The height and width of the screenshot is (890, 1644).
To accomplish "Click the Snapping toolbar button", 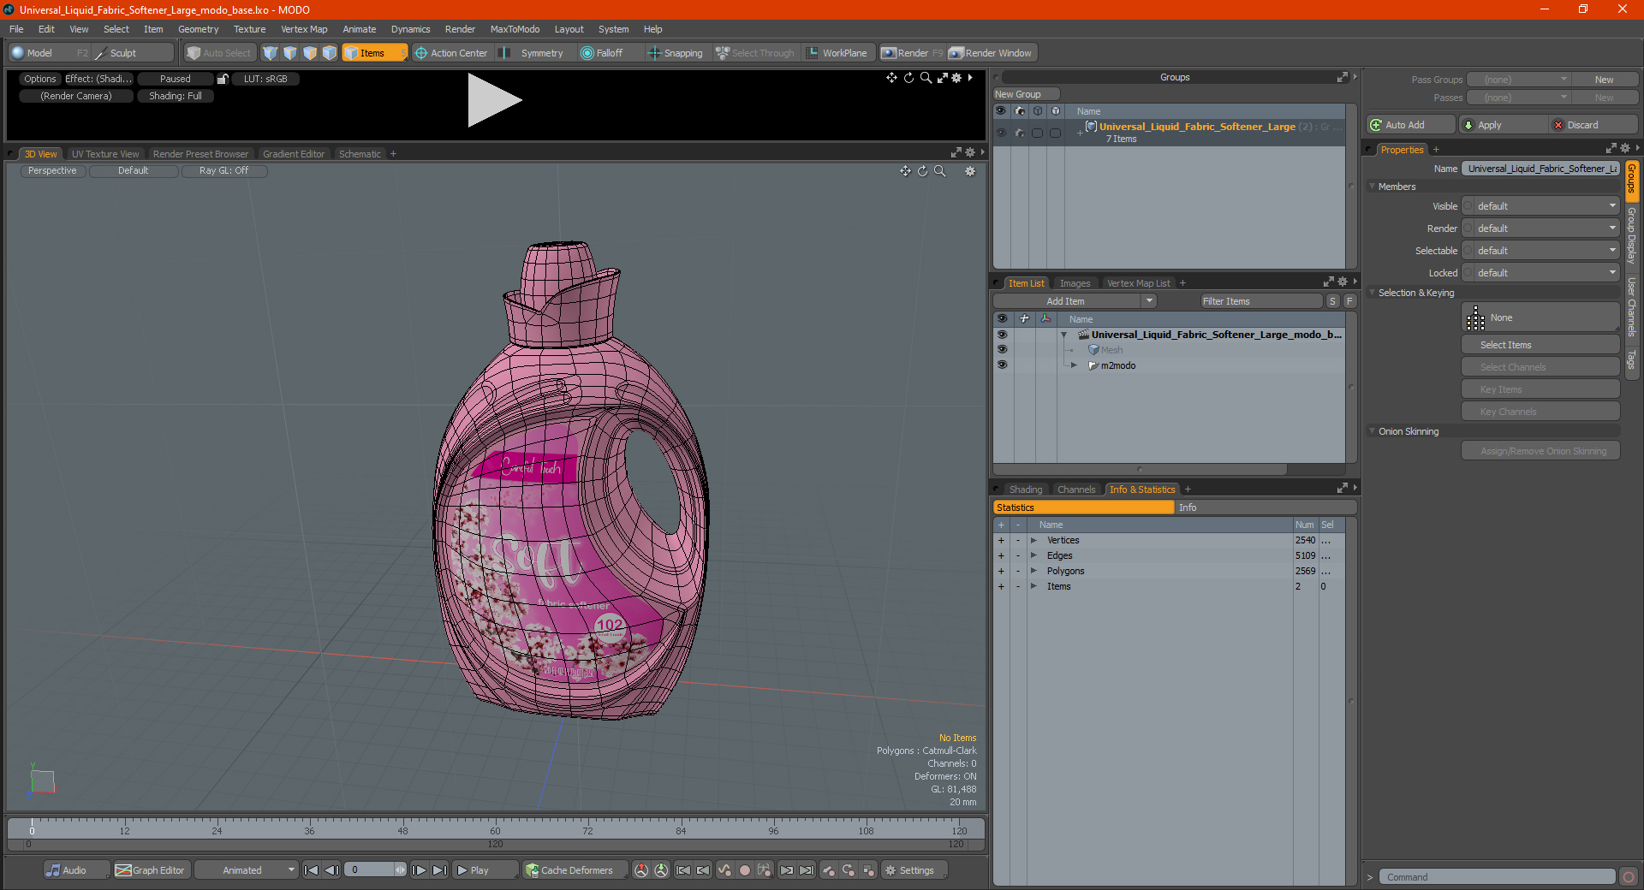I will click(x=676, y=53).
